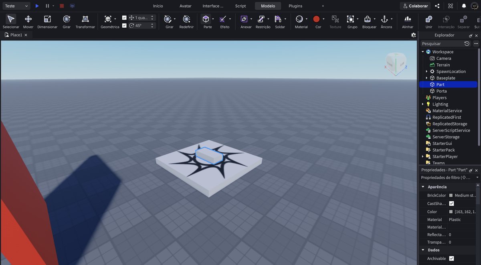
Task: Expand the SpawnLocation tree node
Action: (x=426, y=71)
